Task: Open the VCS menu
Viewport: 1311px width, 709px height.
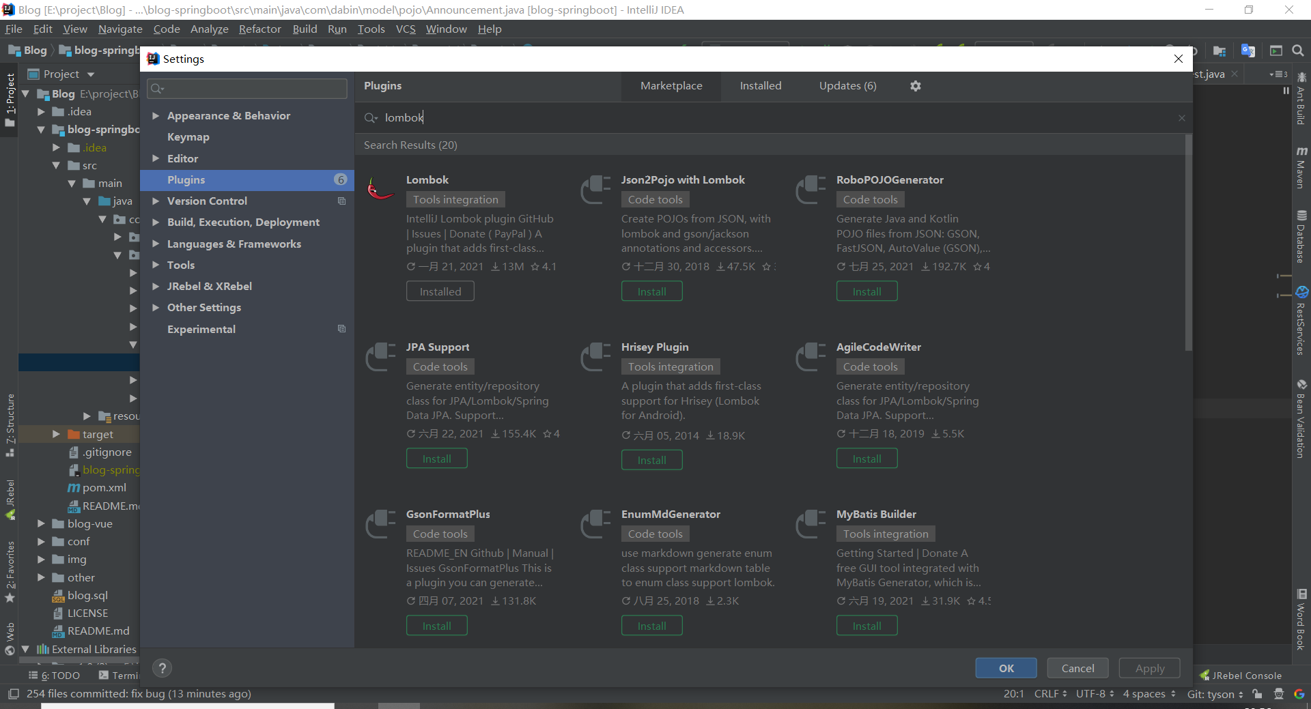Action: point(406,29)
